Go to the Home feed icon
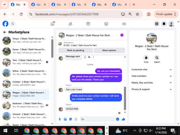 click(53, 24)
